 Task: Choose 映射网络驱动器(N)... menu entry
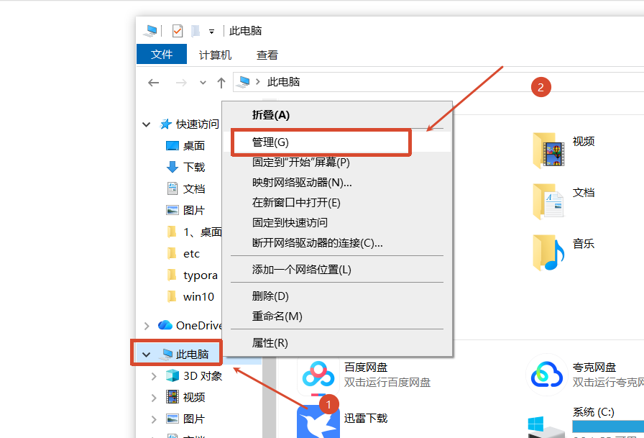337,183
